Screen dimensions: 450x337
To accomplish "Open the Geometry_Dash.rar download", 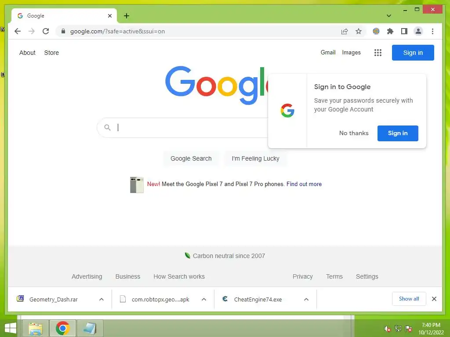I will (53, 299).
